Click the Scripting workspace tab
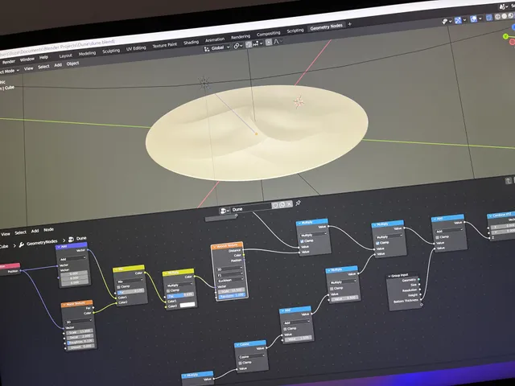 [295, 31]
